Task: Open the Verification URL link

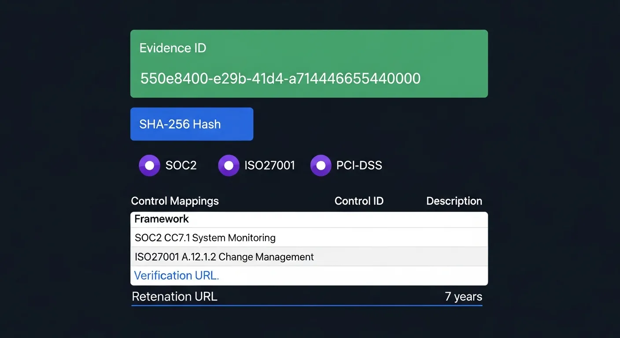Action: click(176, 275)
